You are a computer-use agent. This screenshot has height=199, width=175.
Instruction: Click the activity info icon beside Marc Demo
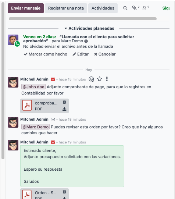[86, 41]
